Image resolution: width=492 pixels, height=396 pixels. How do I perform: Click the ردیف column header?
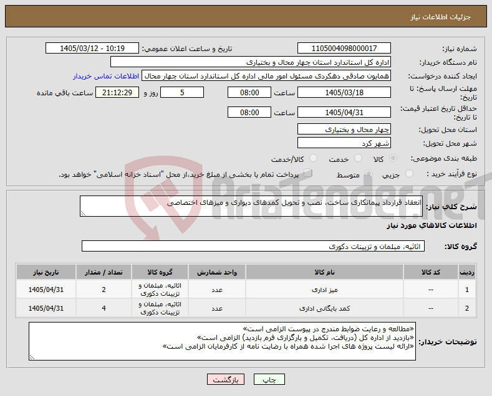467,272
